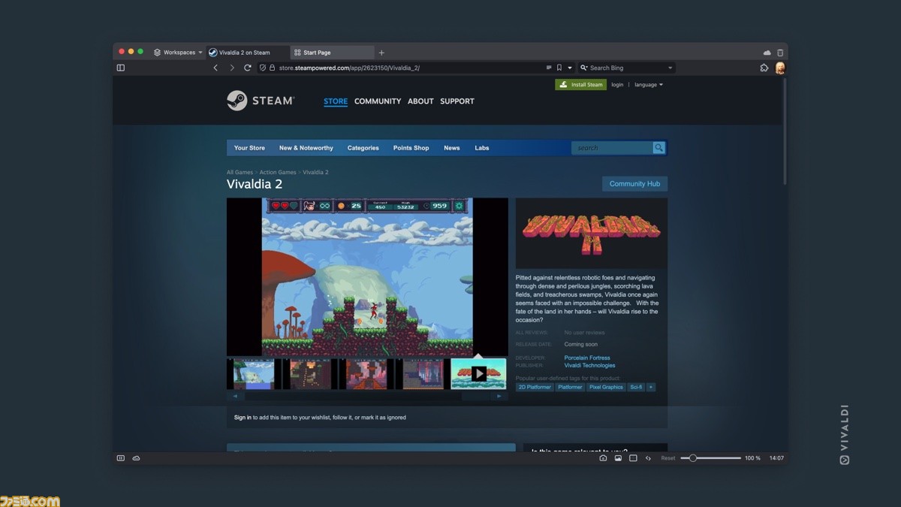Open the user profile avatar

[x=780, y=68]
